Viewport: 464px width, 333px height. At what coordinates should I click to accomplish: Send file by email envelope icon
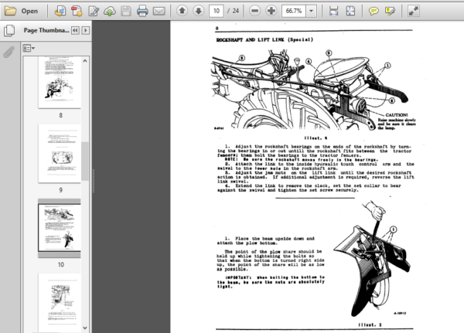[x=159, y=12]
